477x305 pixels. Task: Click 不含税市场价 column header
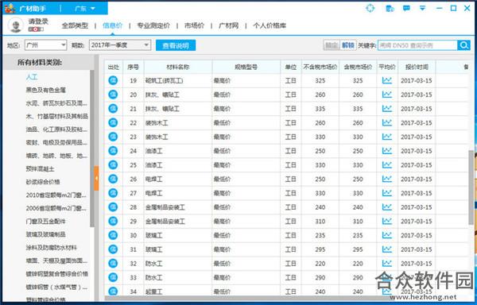(320, 67)
